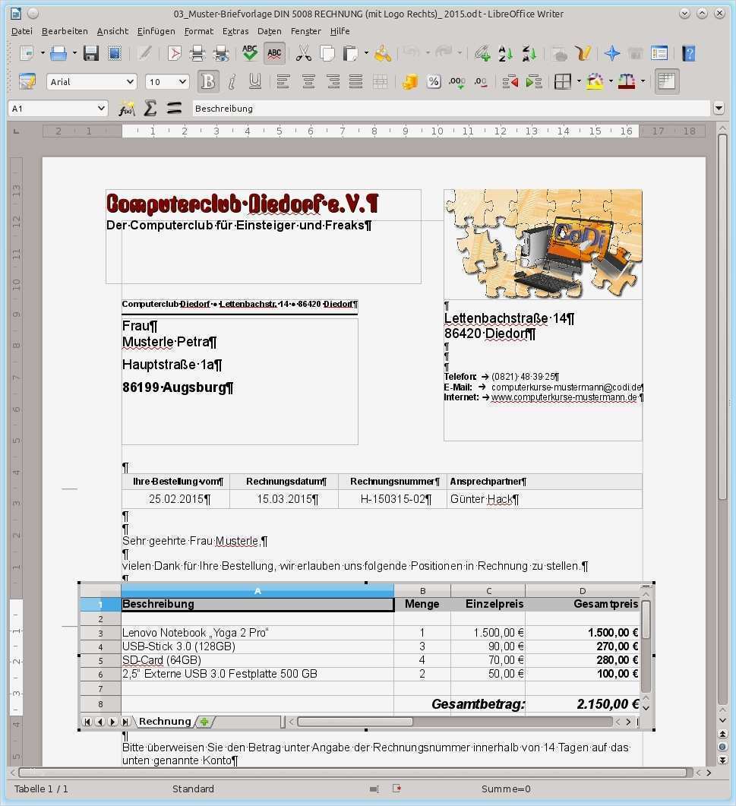The height and width of the screenshot is (806, 736).
Task: Toggle AutoSpellcheck on or off
Action: (274, 53)
